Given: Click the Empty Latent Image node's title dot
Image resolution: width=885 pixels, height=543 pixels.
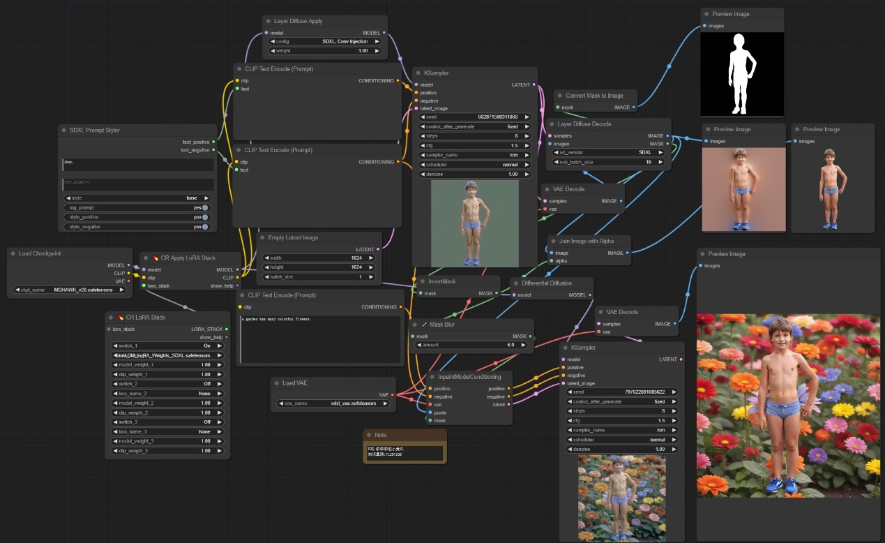Looking at the screenshot, I should [263, 238].
